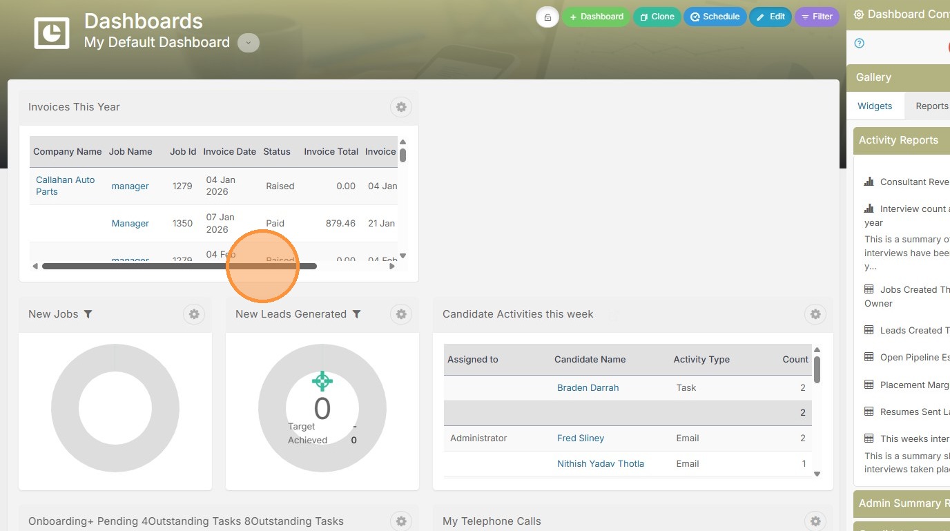This screenshot has height=531, width=950.
Task: Open Nithish Yadav Thotla candidate link
Action: (601, 464)
